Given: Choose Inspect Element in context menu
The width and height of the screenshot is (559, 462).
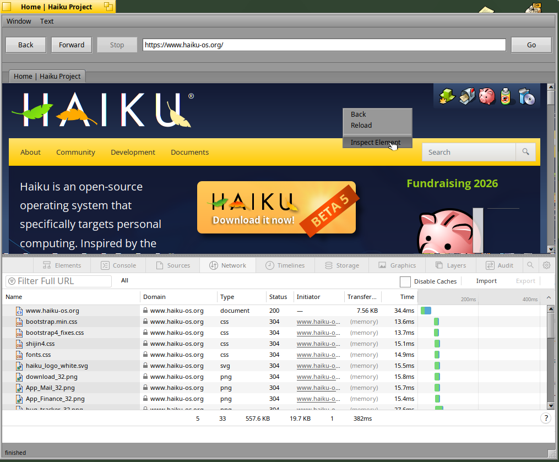Looking at the screenshot, I should [378, 142].
